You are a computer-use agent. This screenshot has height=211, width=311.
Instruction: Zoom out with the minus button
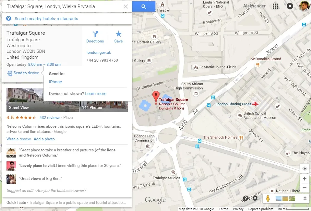(x=305, y=188)
